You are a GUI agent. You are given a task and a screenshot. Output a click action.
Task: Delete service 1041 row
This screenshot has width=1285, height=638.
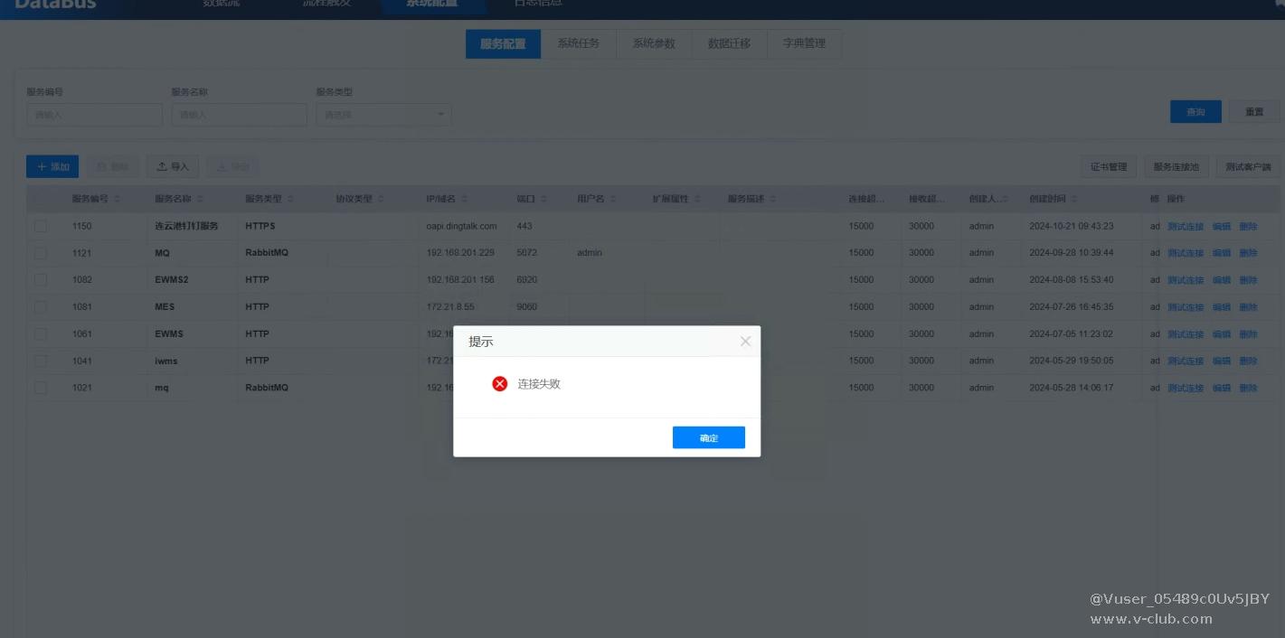click(x=1248, y=361)
